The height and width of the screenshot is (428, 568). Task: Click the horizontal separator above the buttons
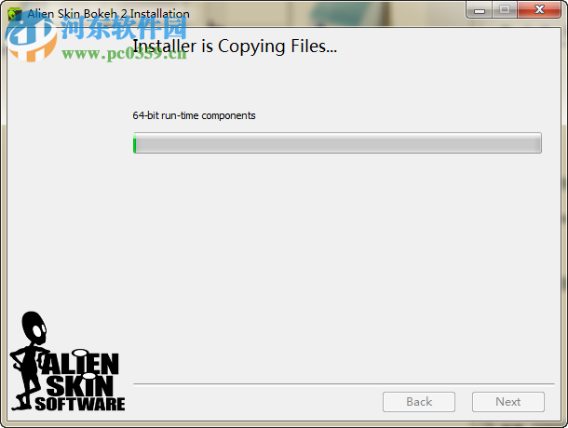tap(344, 384)
